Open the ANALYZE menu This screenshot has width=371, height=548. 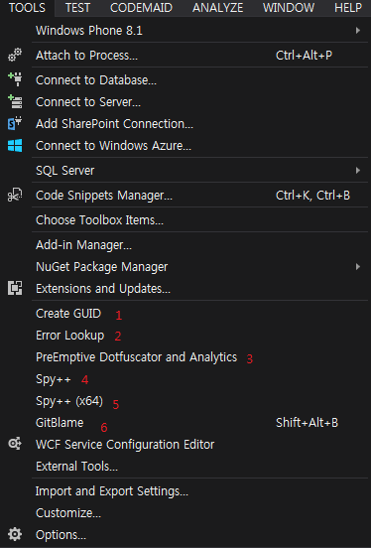coord(217,8)
